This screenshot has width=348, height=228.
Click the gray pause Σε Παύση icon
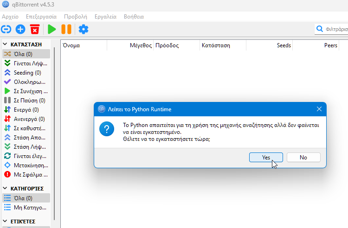[7, 101]
